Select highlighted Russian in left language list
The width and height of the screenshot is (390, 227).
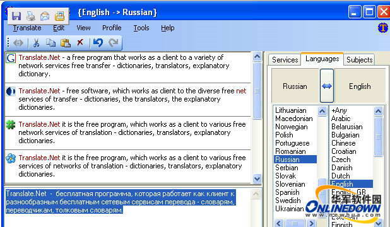[295, 160]
